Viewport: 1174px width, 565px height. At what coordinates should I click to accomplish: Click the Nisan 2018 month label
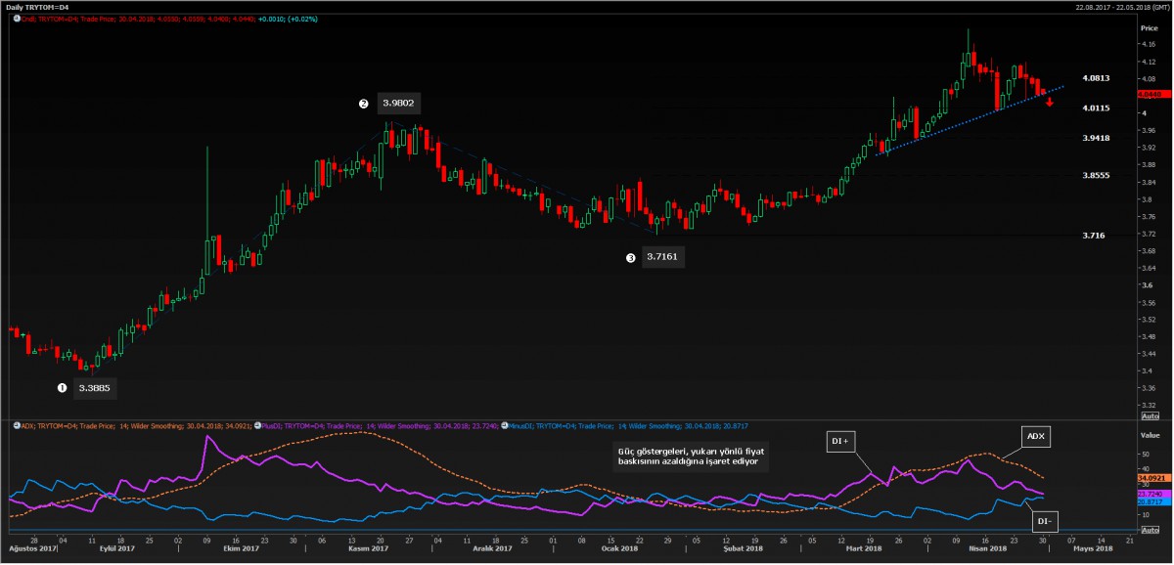[986, 549]
